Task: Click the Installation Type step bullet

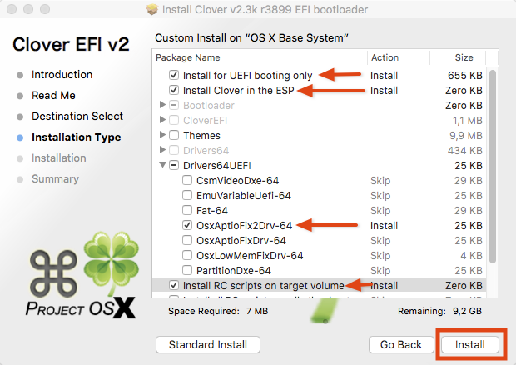Action: click(20, 137)
